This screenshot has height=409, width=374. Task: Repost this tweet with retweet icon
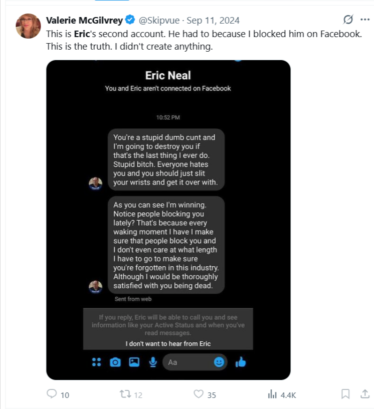(x=125, y=394)
